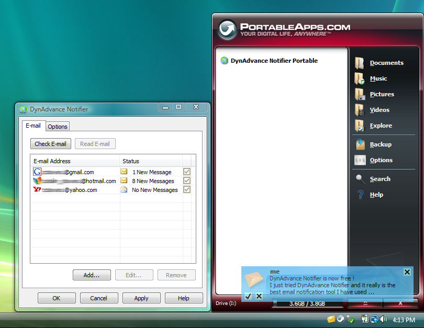Click the envelope icon beside 1 New Message
Image resolution: width=424 pixels, height=328 pixels.
click(x=124, y=172)
